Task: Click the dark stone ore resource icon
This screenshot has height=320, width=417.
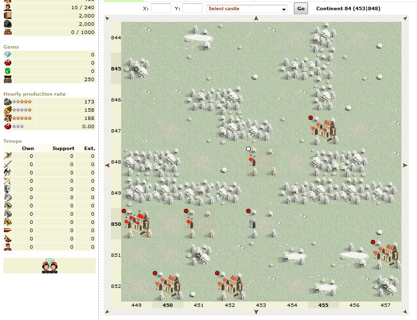Action: (x=8, y=24)
